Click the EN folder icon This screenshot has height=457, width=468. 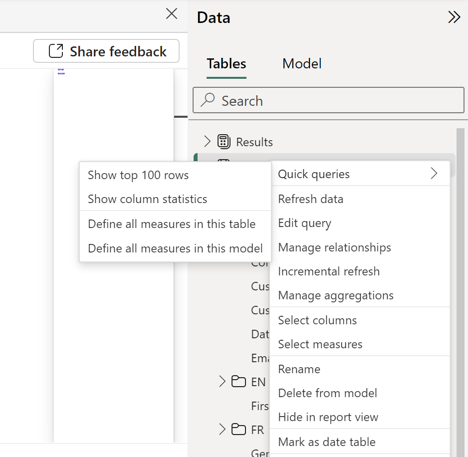tap(239, 382)
